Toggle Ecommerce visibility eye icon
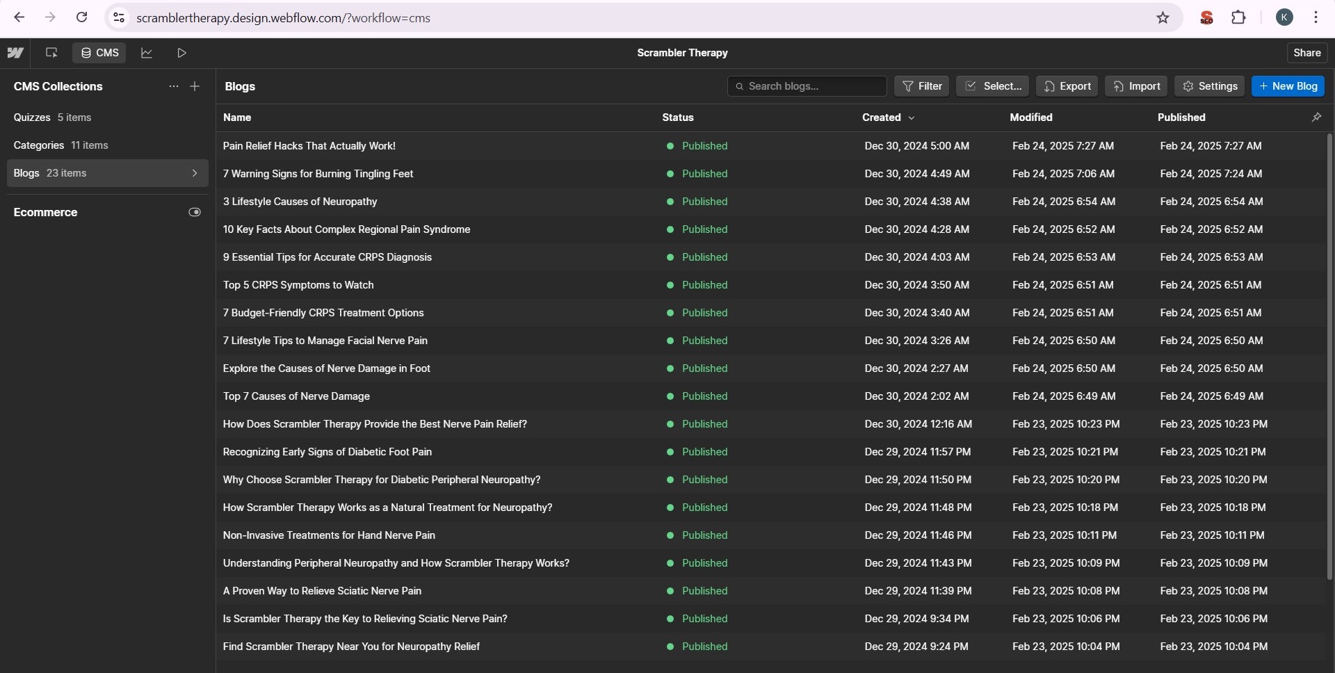This screenshot has height=673, width=1335. pos(195,212)
